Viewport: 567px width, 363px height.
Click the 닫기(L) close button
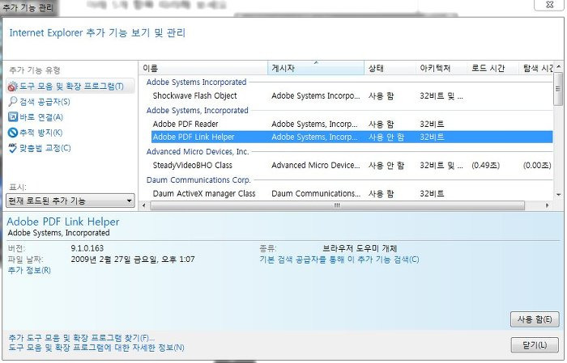click(x=535, y=345)
